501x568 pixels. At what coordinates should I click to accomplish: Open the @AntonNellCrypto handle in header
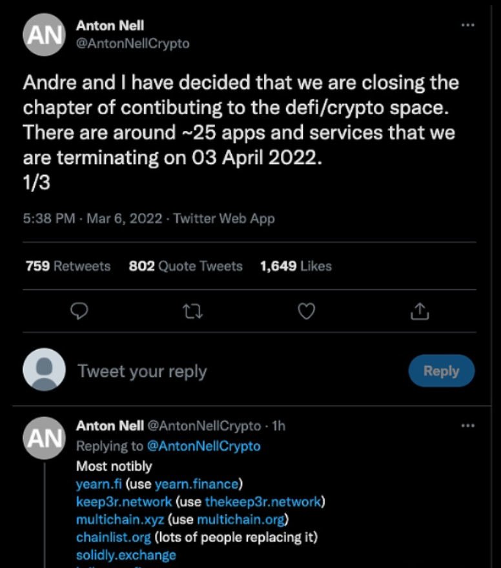click(x=132, y=43)
